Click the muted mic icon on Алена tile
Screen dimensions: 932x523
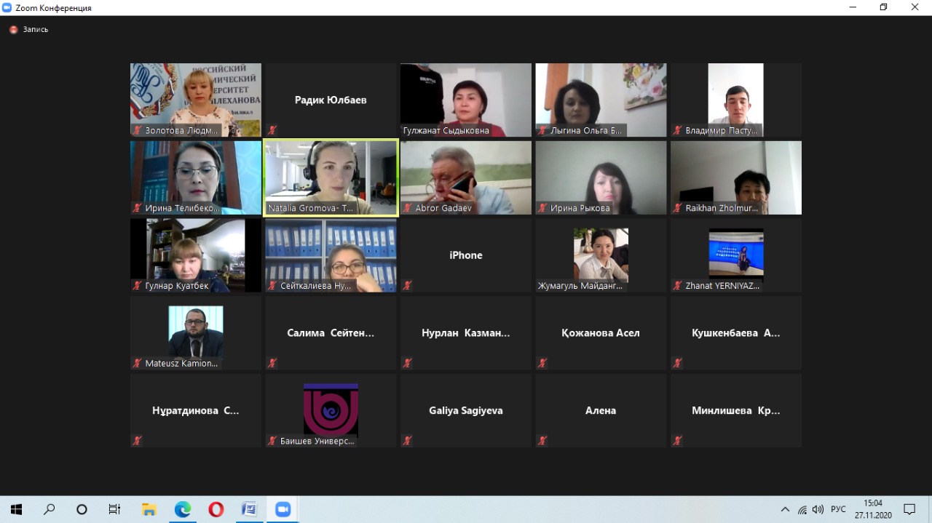point(542,441)
